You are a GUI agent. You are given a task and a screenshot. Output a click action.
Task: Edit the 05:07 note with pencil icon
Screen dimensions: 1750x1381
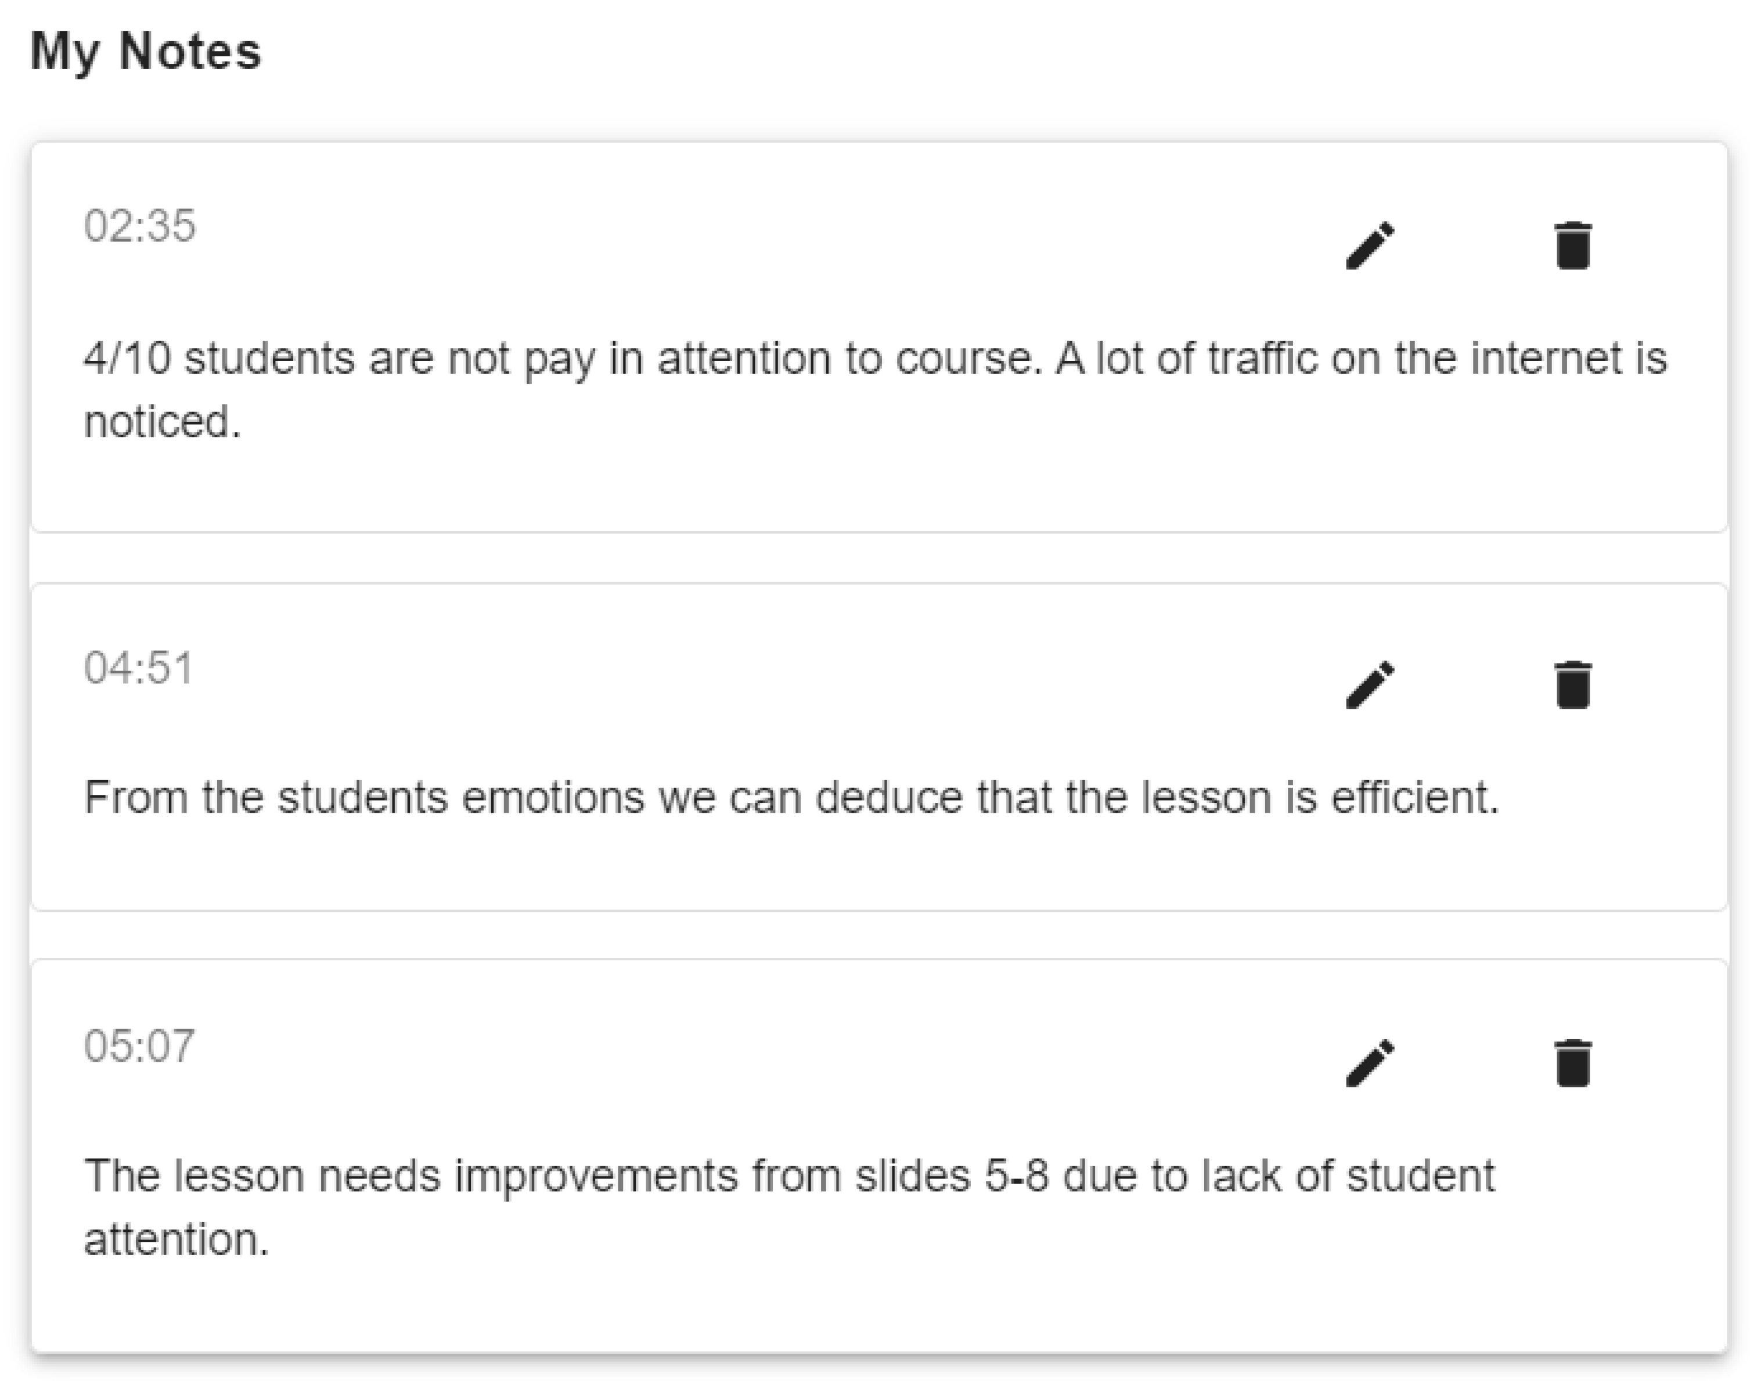1370,1062
